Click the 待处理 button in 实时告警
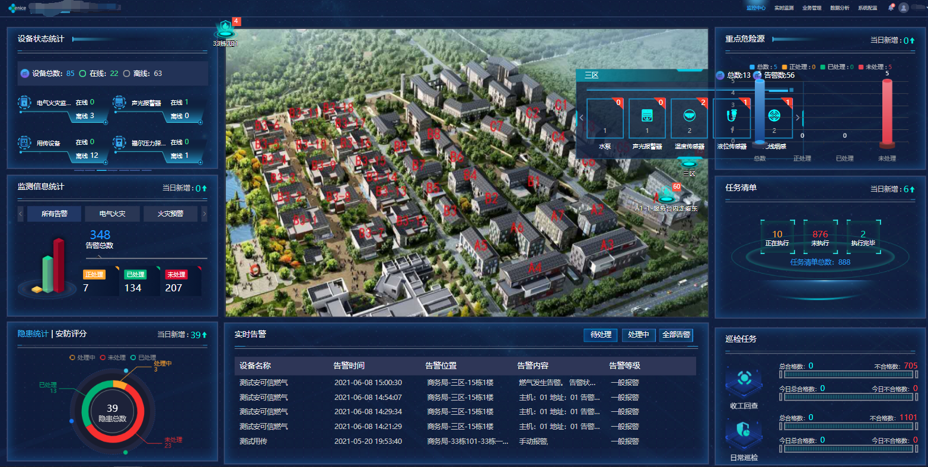Image resolution: width=928 pixels, height=467 pixels. coord(601,335)
